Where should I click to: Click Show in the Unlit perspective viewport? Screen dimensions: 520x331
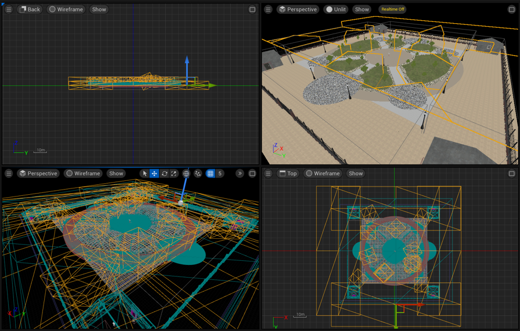pyautogui.click(x=362, y=9)
